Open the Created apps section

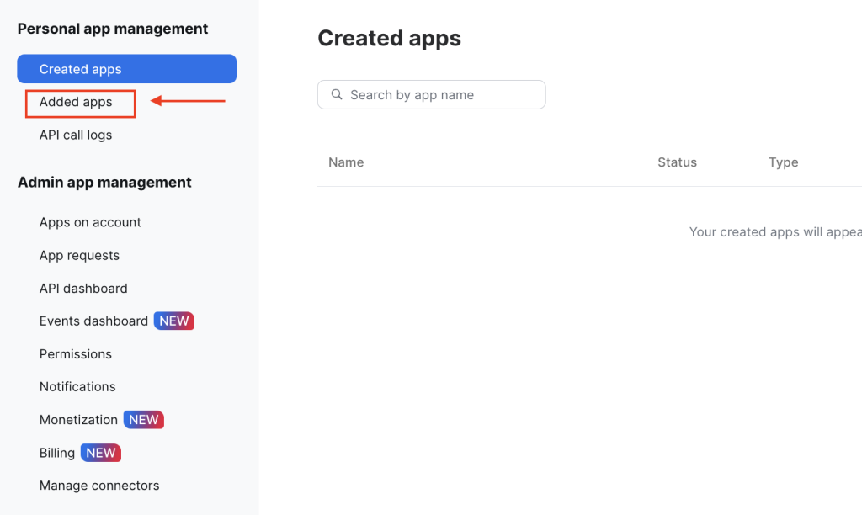coord(126,69)
